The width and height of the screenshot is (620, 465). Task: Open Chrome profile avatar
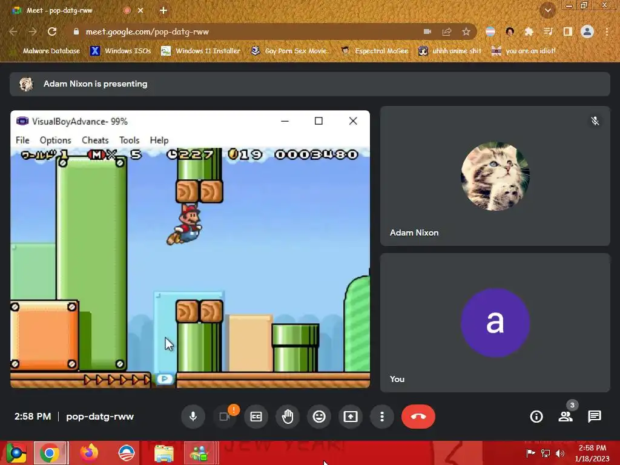(x=587, y=31)
